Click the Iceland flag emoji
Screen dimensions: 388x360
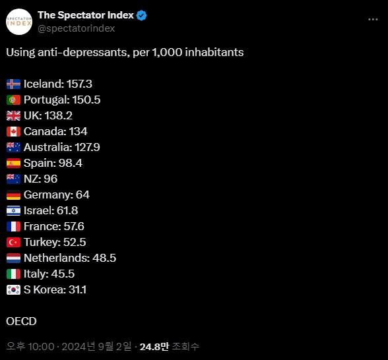point(13,84)
